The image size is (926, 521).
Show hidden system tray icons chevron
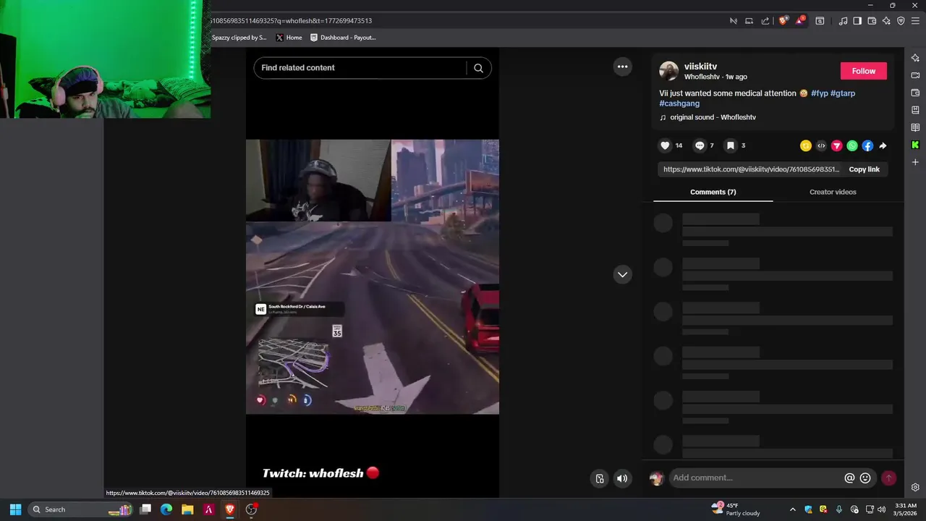click(x=792, y=509)
